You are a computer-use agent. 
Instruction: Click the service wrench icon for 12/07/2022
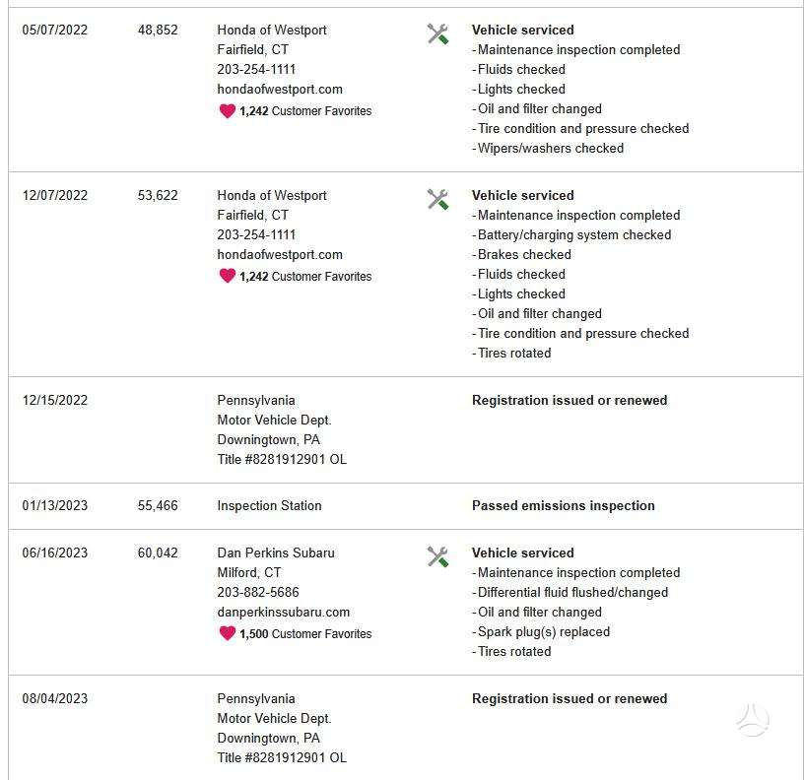tap(437, 200)
